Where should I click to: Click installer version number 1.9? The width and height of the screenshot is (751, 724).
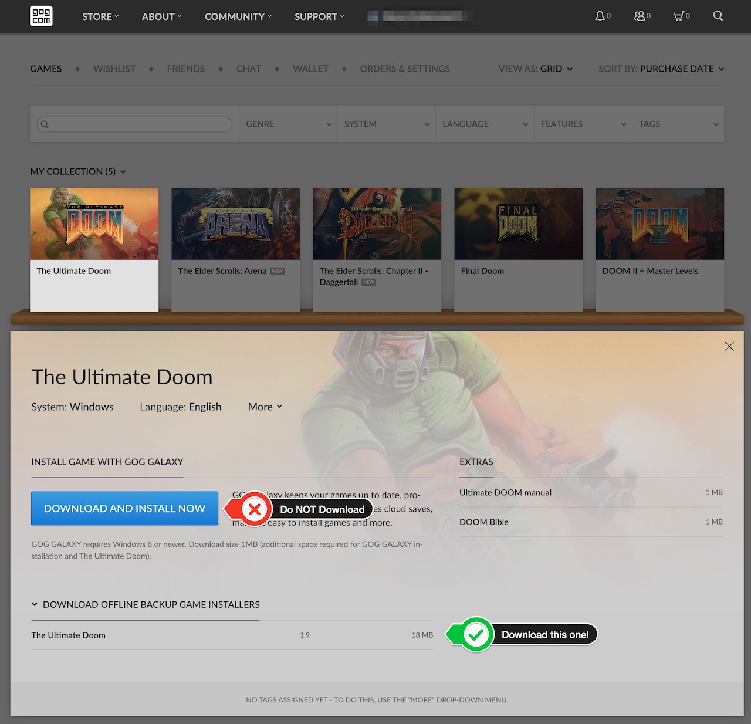(305, 635)
